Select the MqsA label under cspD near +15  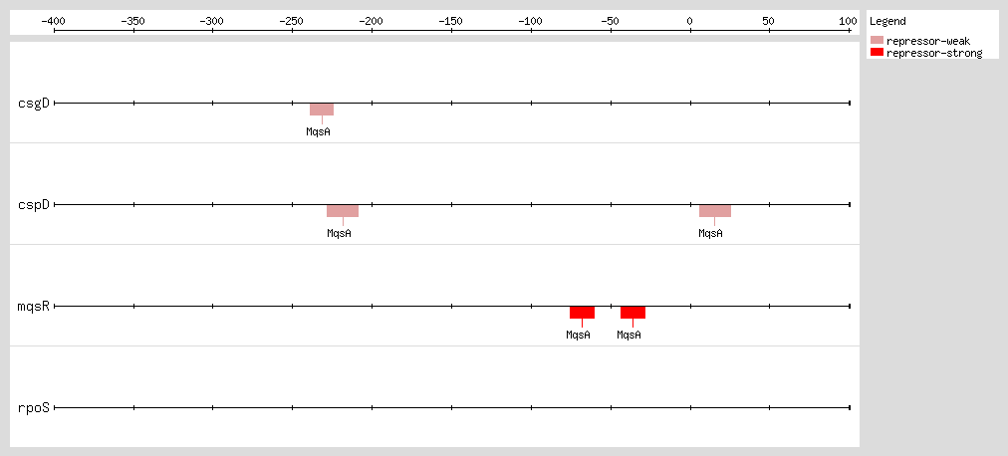pos(710,233)
